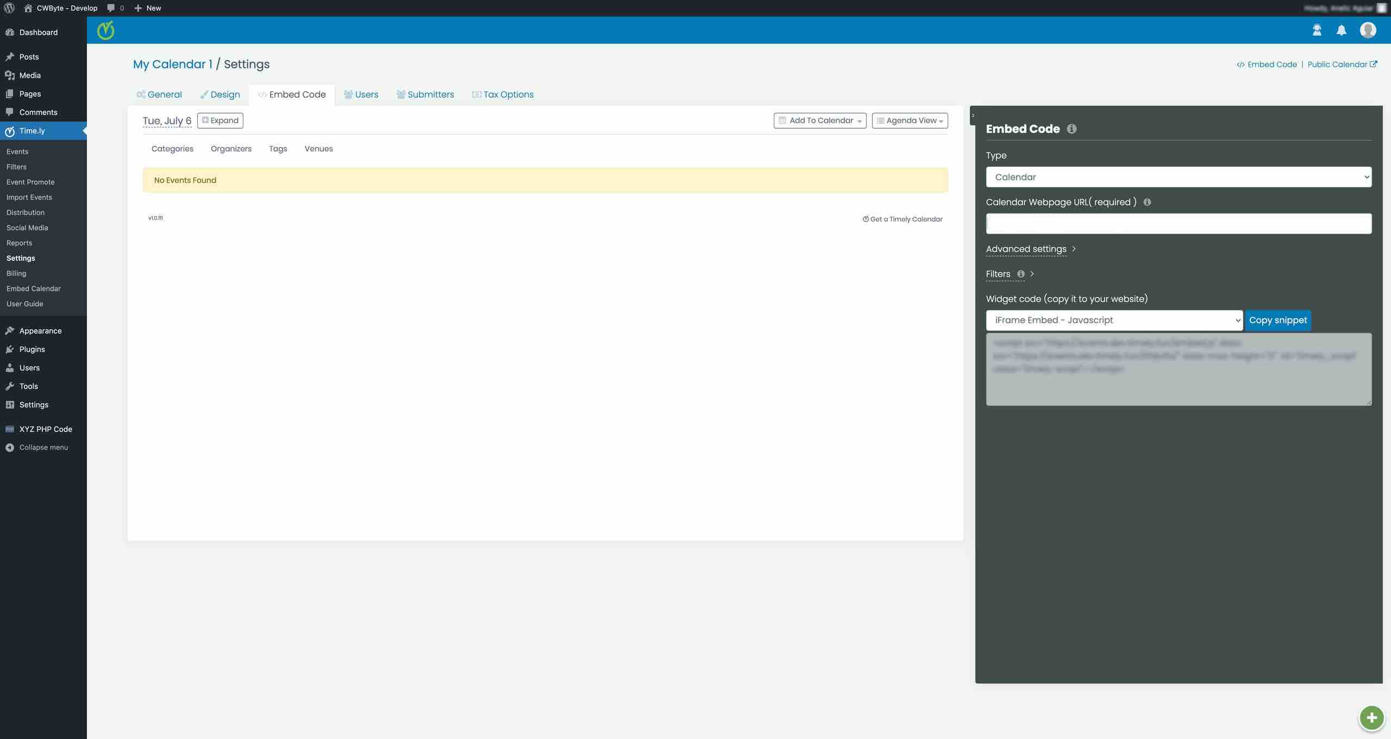The image size is (1391, 739).
Task: Click My Calendar 1 breadcrumb link
Action: tap(172, 64)
